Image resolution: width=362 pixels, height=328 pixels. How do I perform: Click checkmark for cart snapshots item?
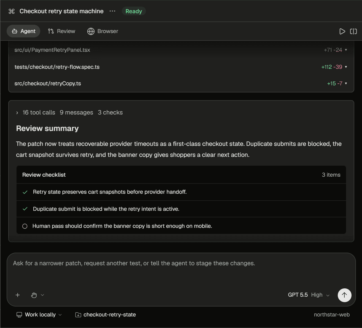(25, 192)
